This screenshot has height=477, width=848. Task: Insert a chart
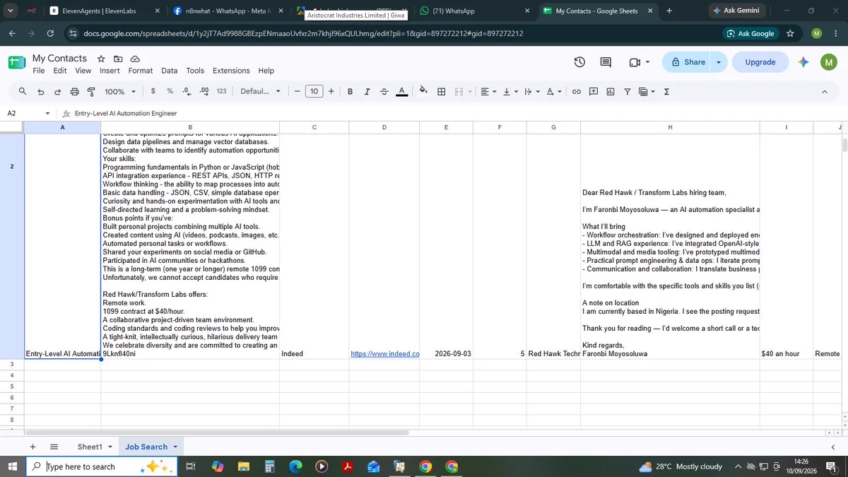[x=610, y=91]
